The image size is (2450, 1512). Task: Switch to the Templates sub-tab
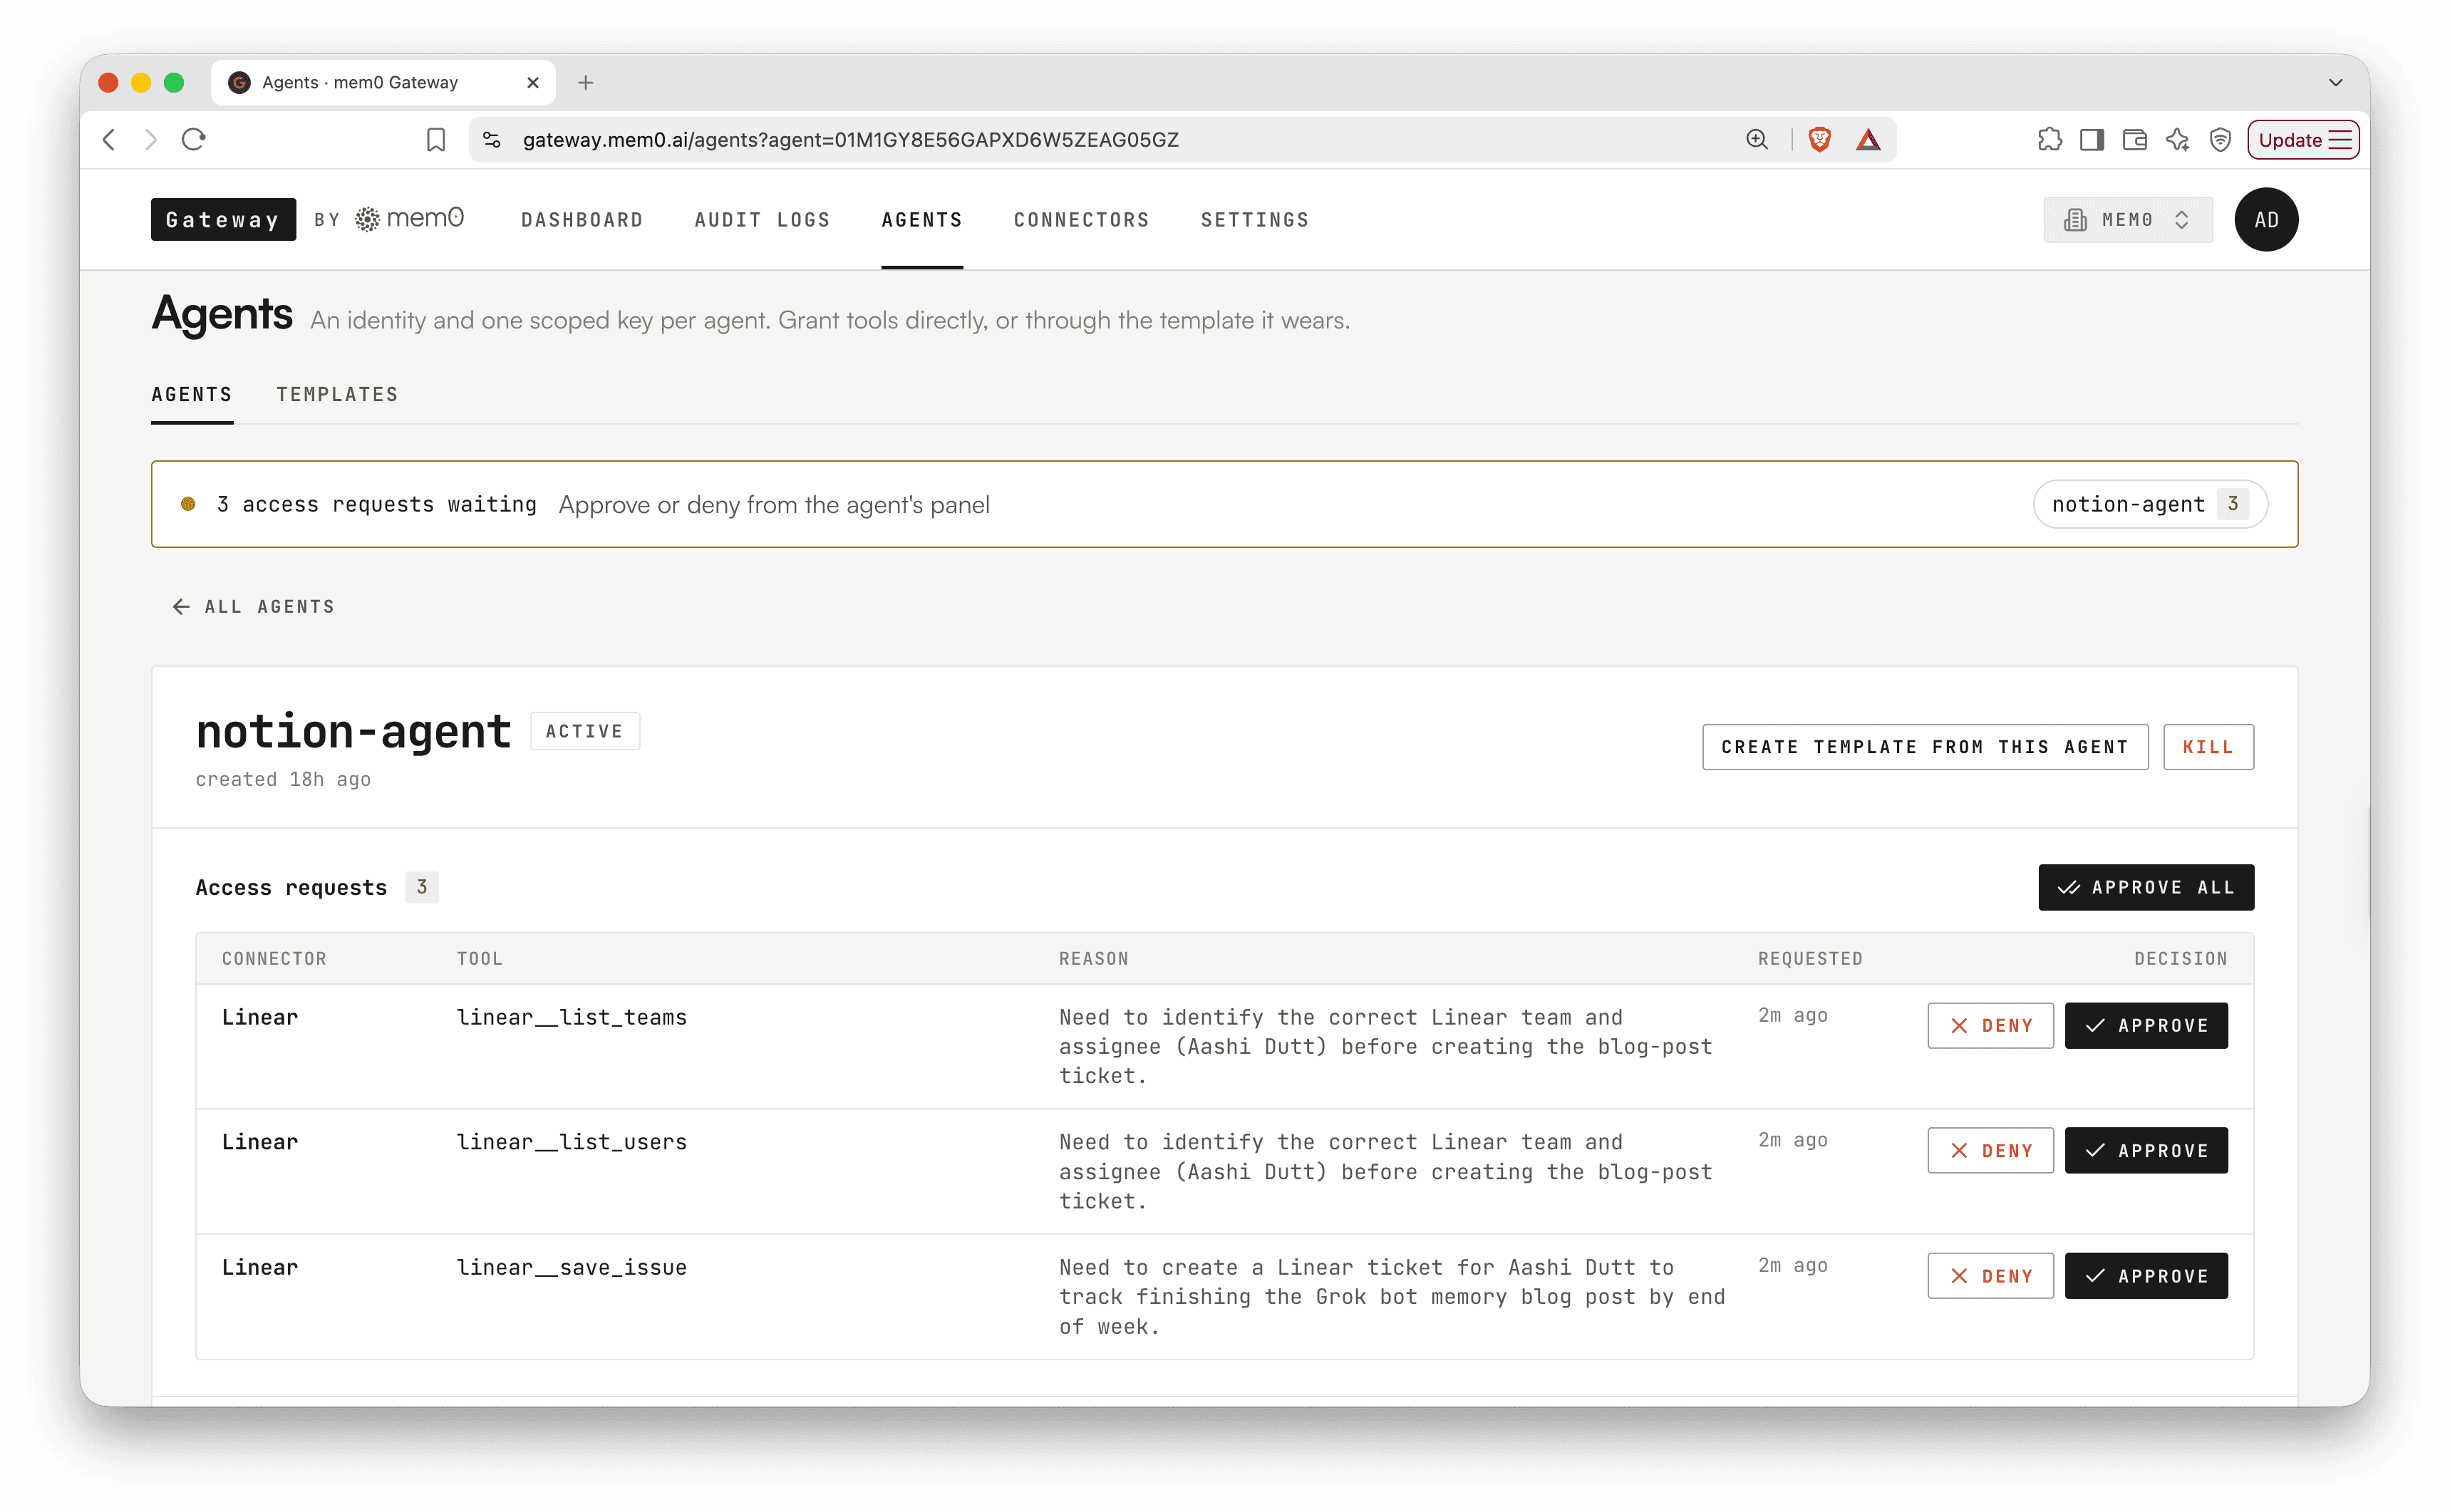[338, 395]
